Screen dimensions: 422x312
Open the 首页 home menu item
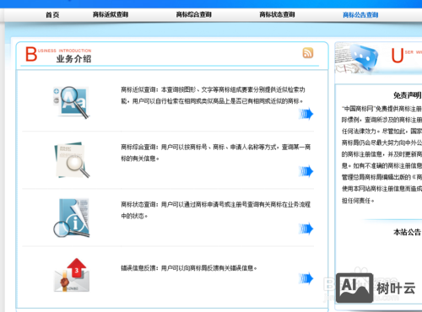point(52,14)
